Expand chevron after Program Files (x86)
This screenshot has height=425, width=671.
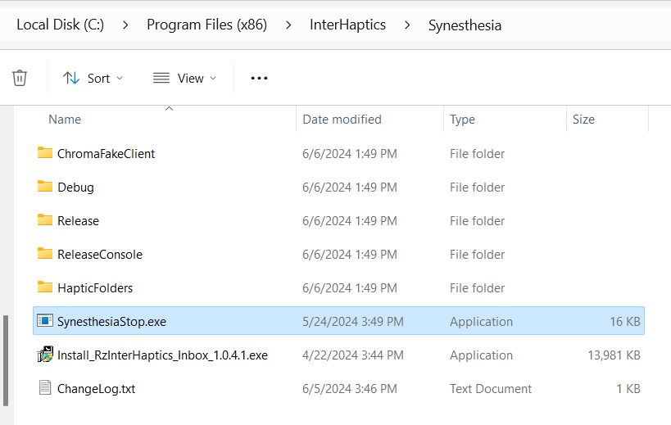point(288,25)
